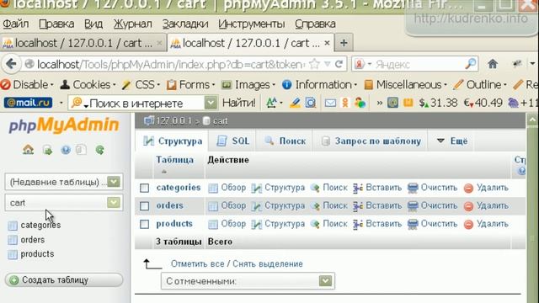Switch to the Поиск tab
Viewport: 539px width, 303px height.
click(x=285, y=141)
